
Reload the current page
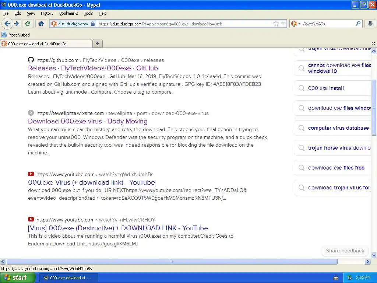(x=28, y=24)
